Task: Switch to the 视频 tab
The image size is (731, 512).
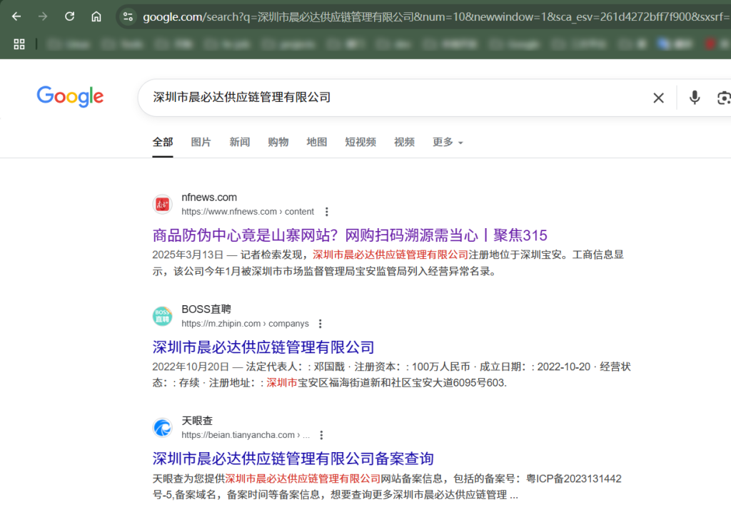Action: 404,142
